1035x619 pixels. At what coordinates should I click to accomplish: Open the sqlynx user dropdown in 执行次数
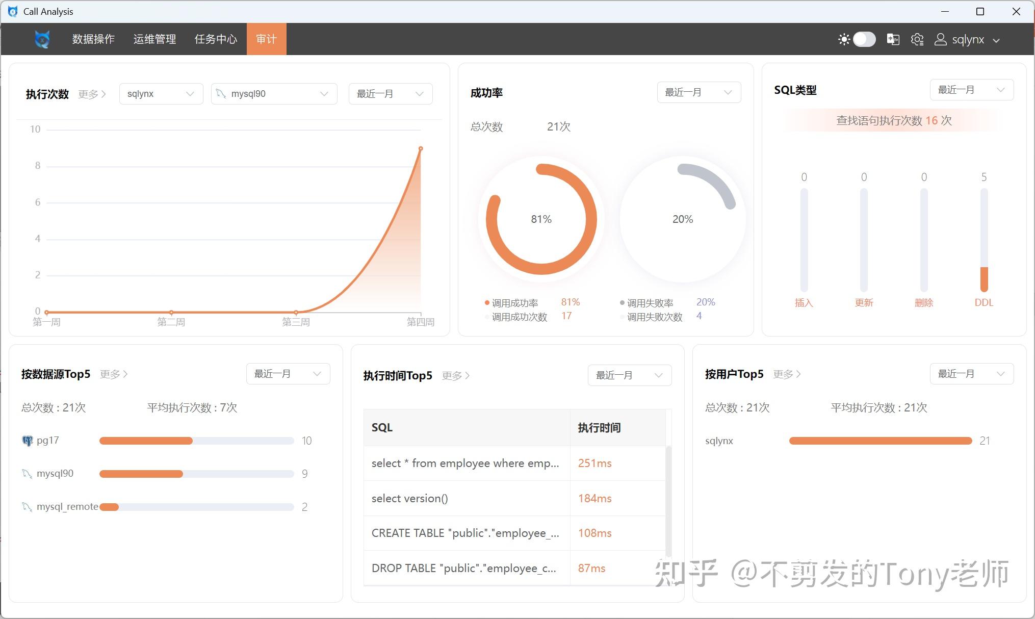click(x=161, y=94)
